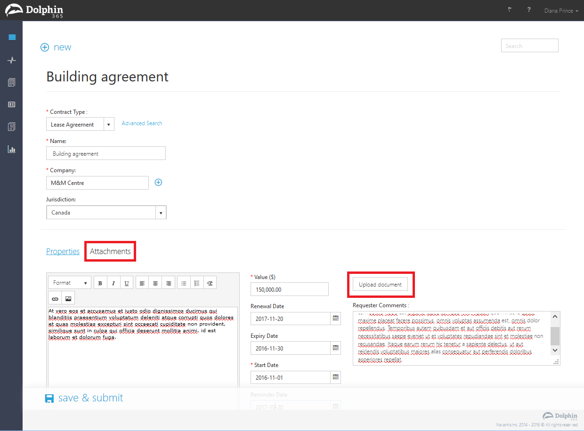The height and width of the screenshot is (431, 584).
Task: Insert a hyperlink with the link icon
Action: coord(55,298)
